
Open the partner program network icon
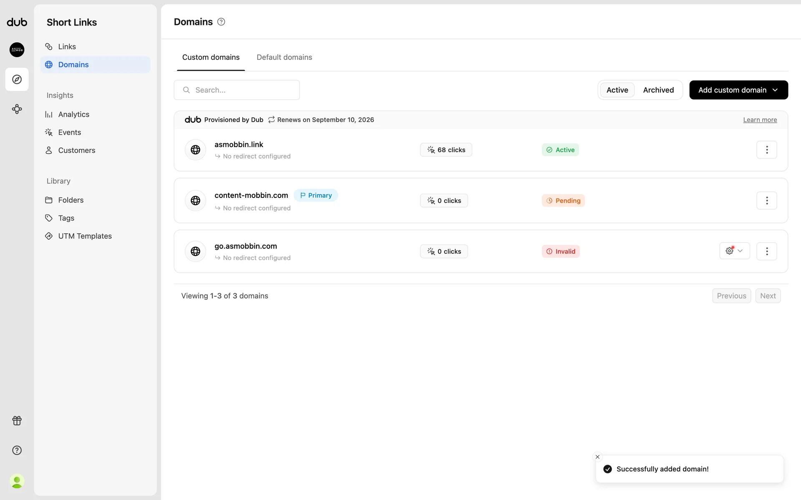click(x=17, y=109)
